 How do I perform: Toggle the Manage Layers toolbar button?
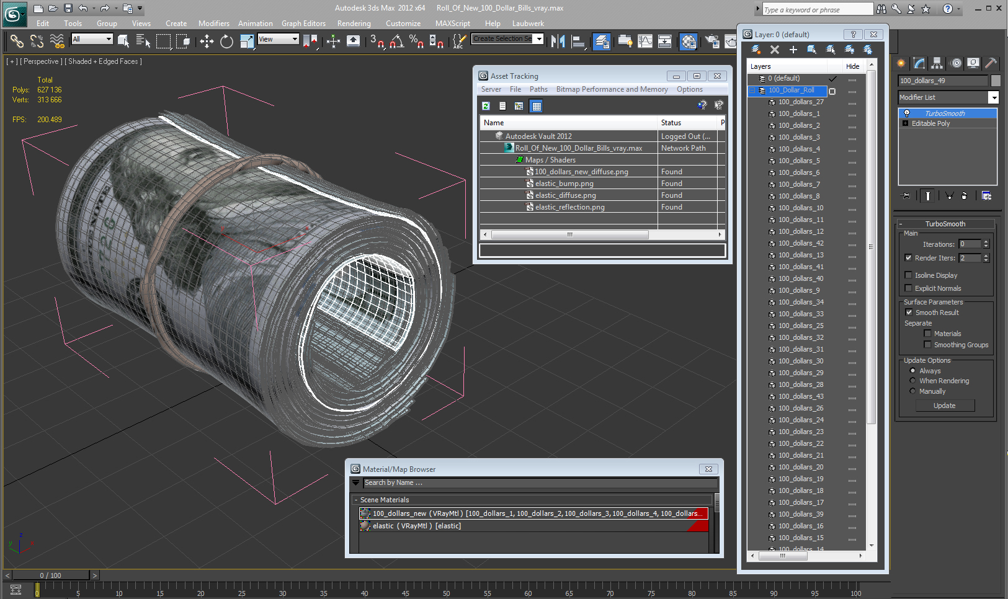point(601,42)
